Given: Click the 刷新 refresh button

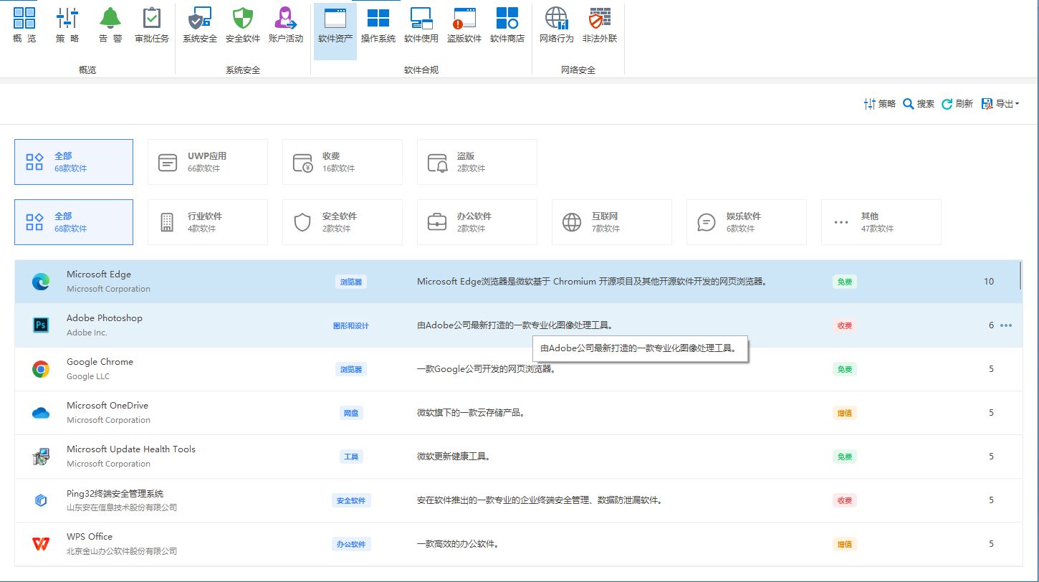Looking at the screenshot, I should (957, 104).
